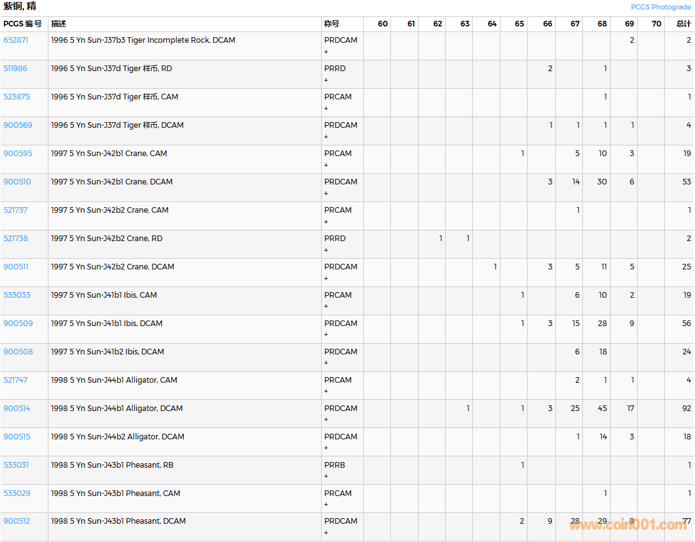The height and width of the screenshot is (542, 695).
Task: Expand plus for 1997 Ibis J41b1 DCAM row
Action: pos(326,335)
